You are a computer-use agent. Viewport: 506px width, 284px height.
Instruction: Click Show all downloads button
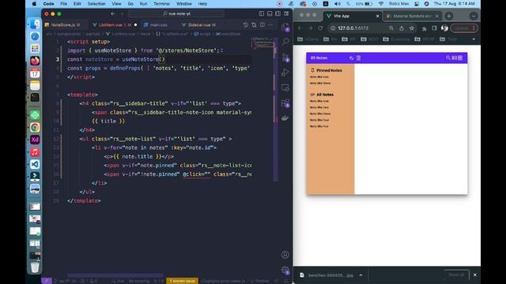(x=456, y=275)
